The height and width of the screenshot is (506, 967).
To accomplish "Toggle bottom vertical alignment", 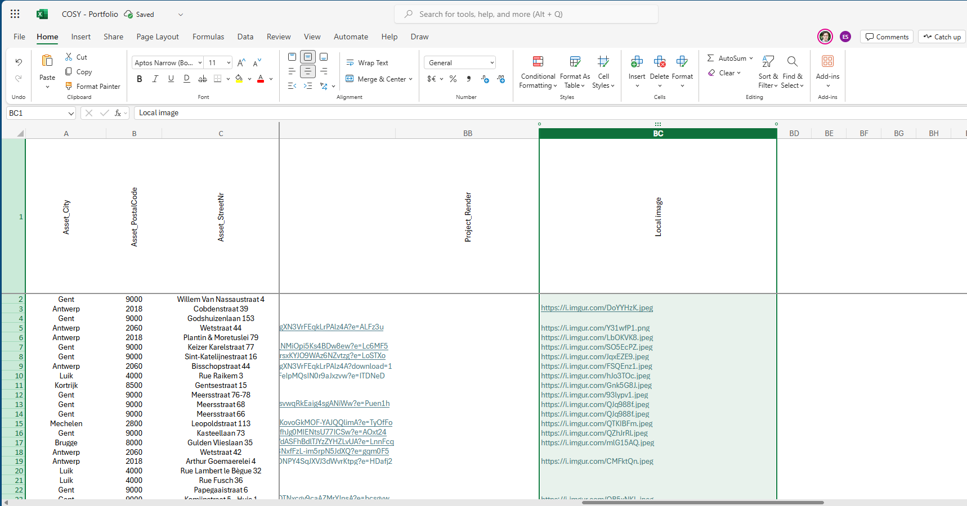I will click(x=324, y=57).
